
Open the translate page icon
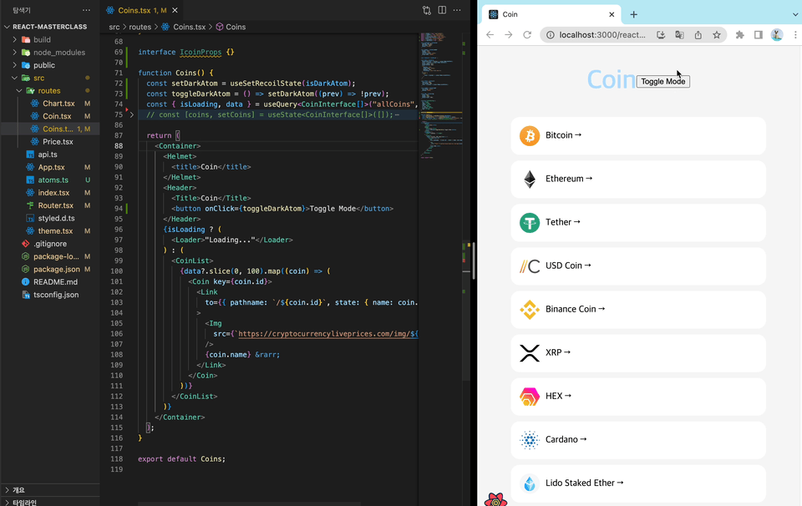pyautogui.click(x=679, y=35)
